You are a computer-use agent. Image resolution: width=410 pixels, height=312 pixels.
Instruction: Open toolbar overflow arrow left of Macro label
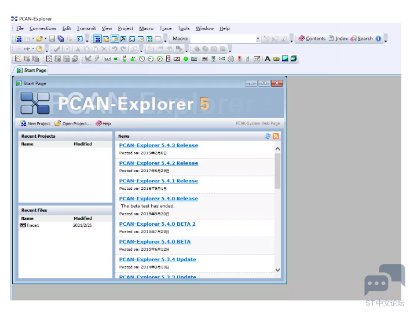pyautogui.click(x=165, y=40)
